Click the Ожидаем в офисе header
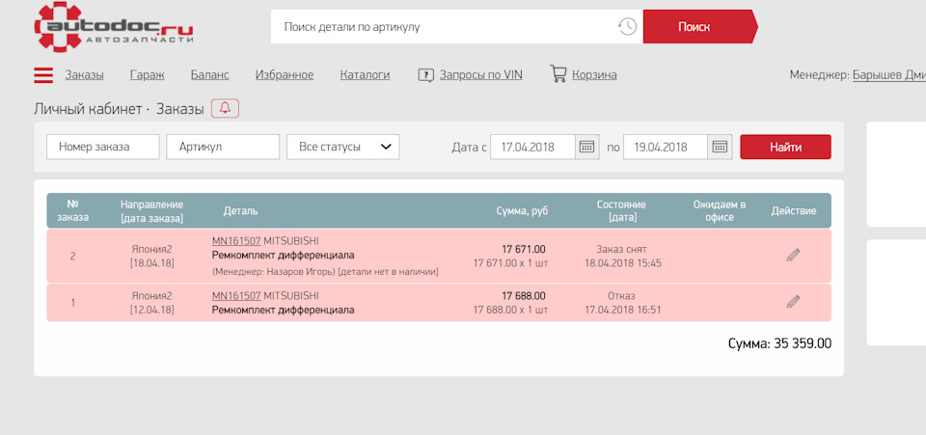This screenshot has width=926, height=435. click(x=719, y=210)
